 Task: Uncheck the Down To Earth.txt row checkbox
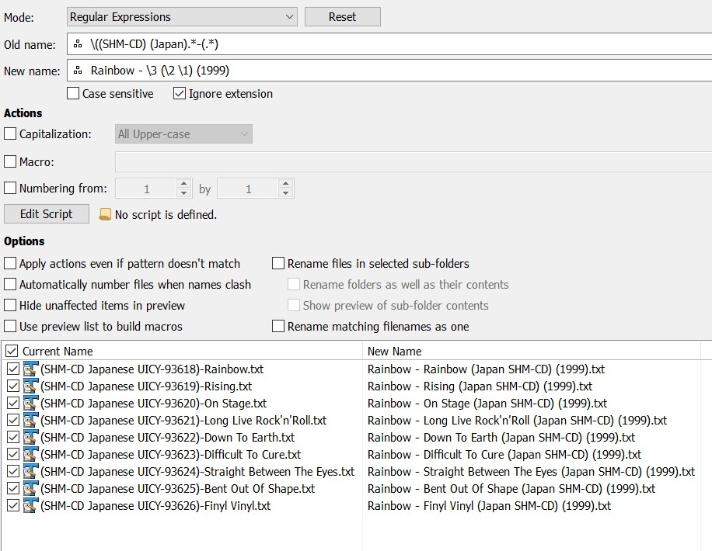click(13, 437)
